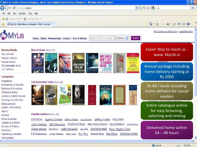Click the Add to Favorites Bar star icon
197x147 pixels.
click(3, 19)
